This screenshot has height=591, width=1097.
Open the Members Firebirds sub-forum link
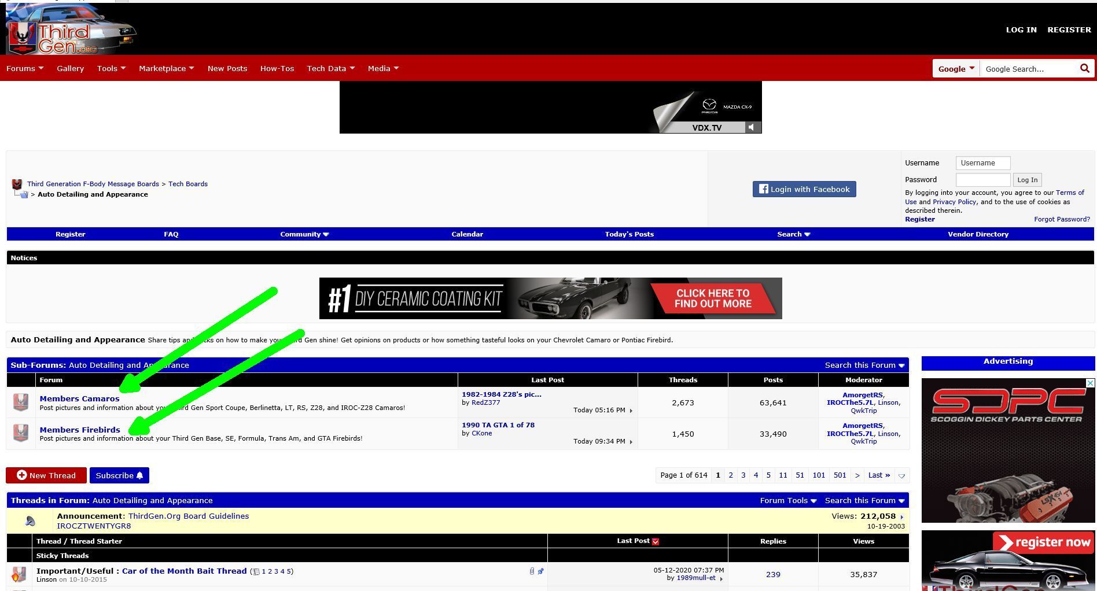80,430
